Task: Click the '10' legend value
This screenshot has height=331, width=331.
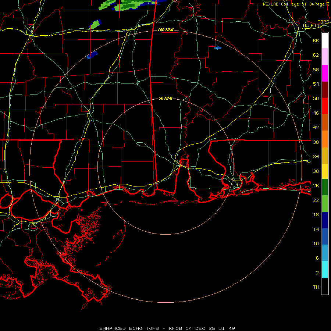Action: (x=316, y=243)
